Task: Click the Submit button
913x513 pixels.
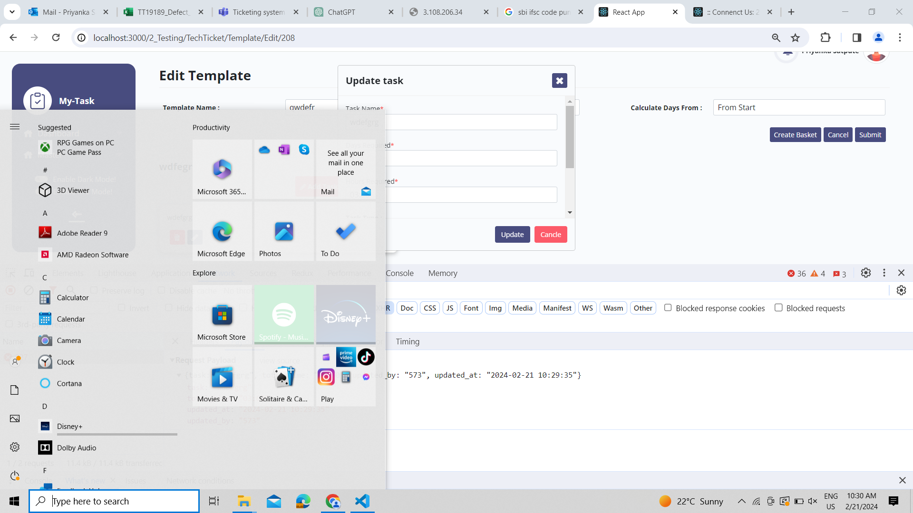Action: [x=870, y=135]
